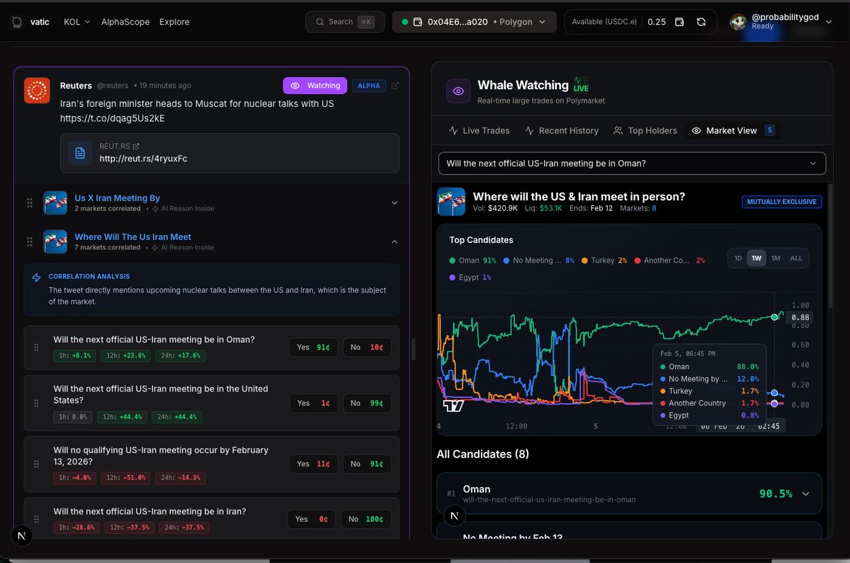Screen dimensions: 850x563
Task: Open the Us X Iran Meeting By link
Action: (118, 198)
